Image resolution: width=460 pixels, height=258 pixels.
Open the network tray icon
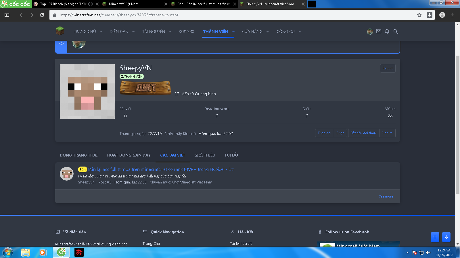[421, 253]
